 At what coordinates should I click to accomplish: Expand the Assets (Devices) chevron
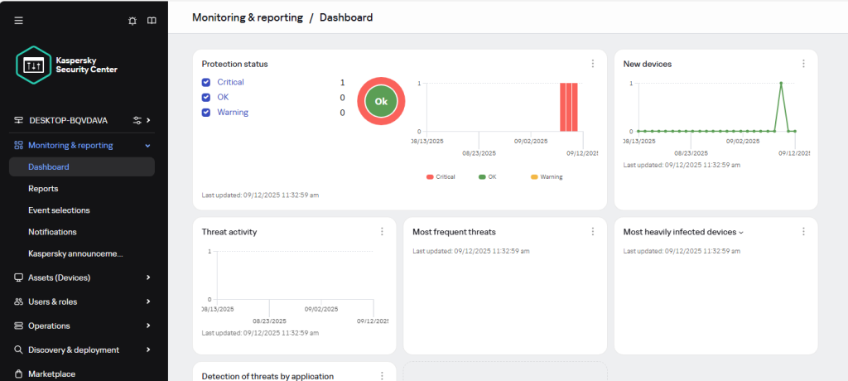click(148, 277)
